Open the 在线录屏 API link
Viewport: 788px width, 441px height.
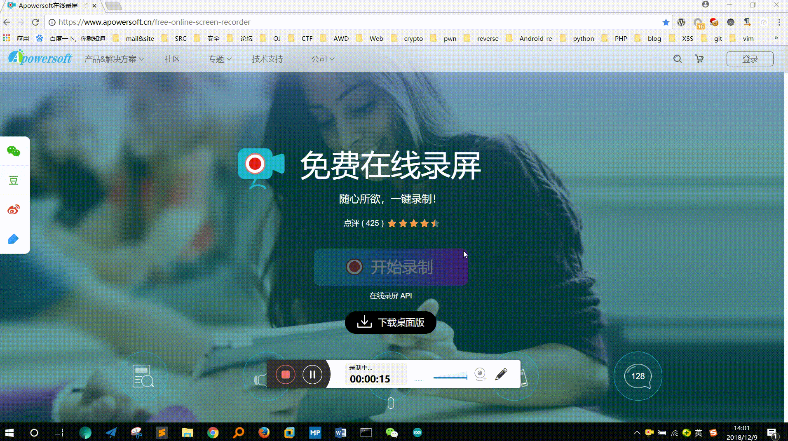pyautogui.click(x=391, y=296)
